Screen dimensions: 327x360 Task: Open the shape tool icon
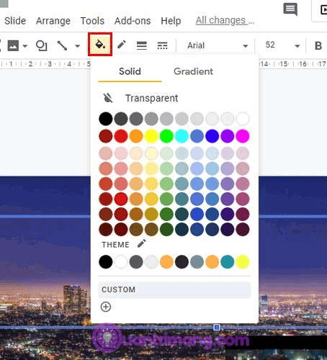pos(41,45)
